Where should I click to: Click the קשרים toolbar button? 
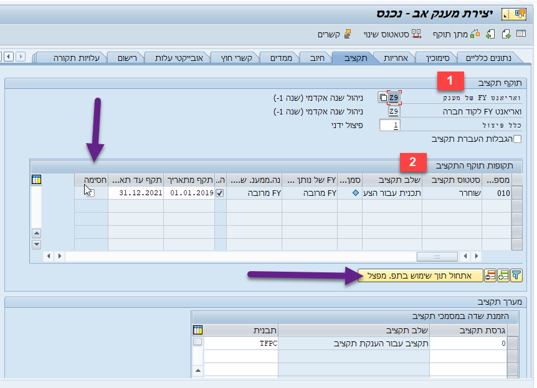point(335,34)
